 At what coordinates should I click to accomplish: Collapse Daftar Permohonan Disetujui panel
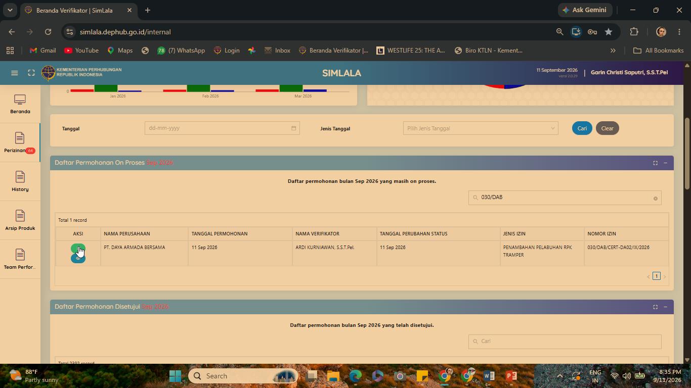click(x=665, y=307)
